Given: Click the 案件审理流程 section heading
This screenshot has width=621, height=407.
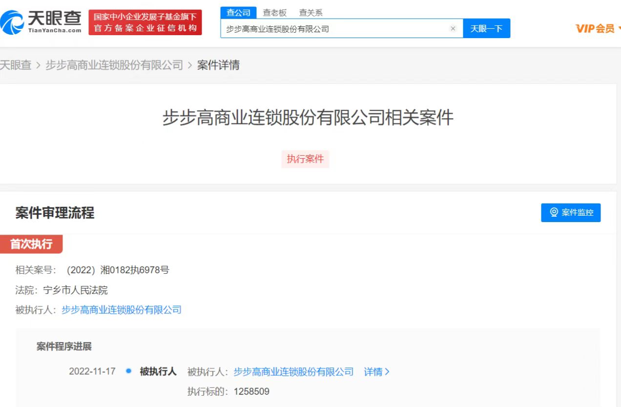Looking at the screenshot, I should click(55, 213).
